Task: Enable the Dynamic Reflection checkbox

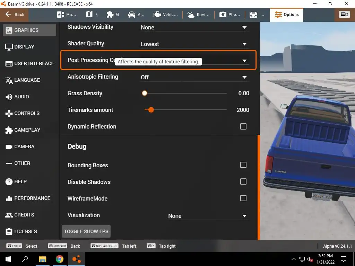Action: [243, 126]
